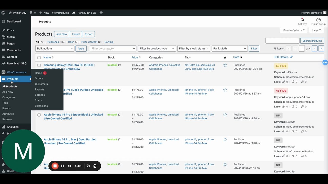Click the Add New product button
Viewport: 328px width, 184px height.
61,34
